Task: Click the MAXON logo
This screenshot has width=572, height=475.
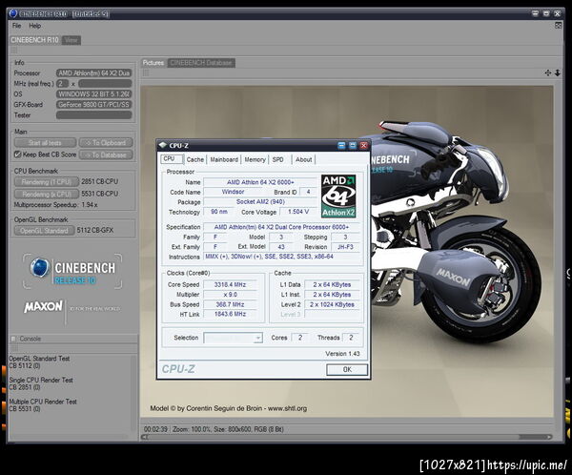Action: pyautogui.click(x=44, y=307)
